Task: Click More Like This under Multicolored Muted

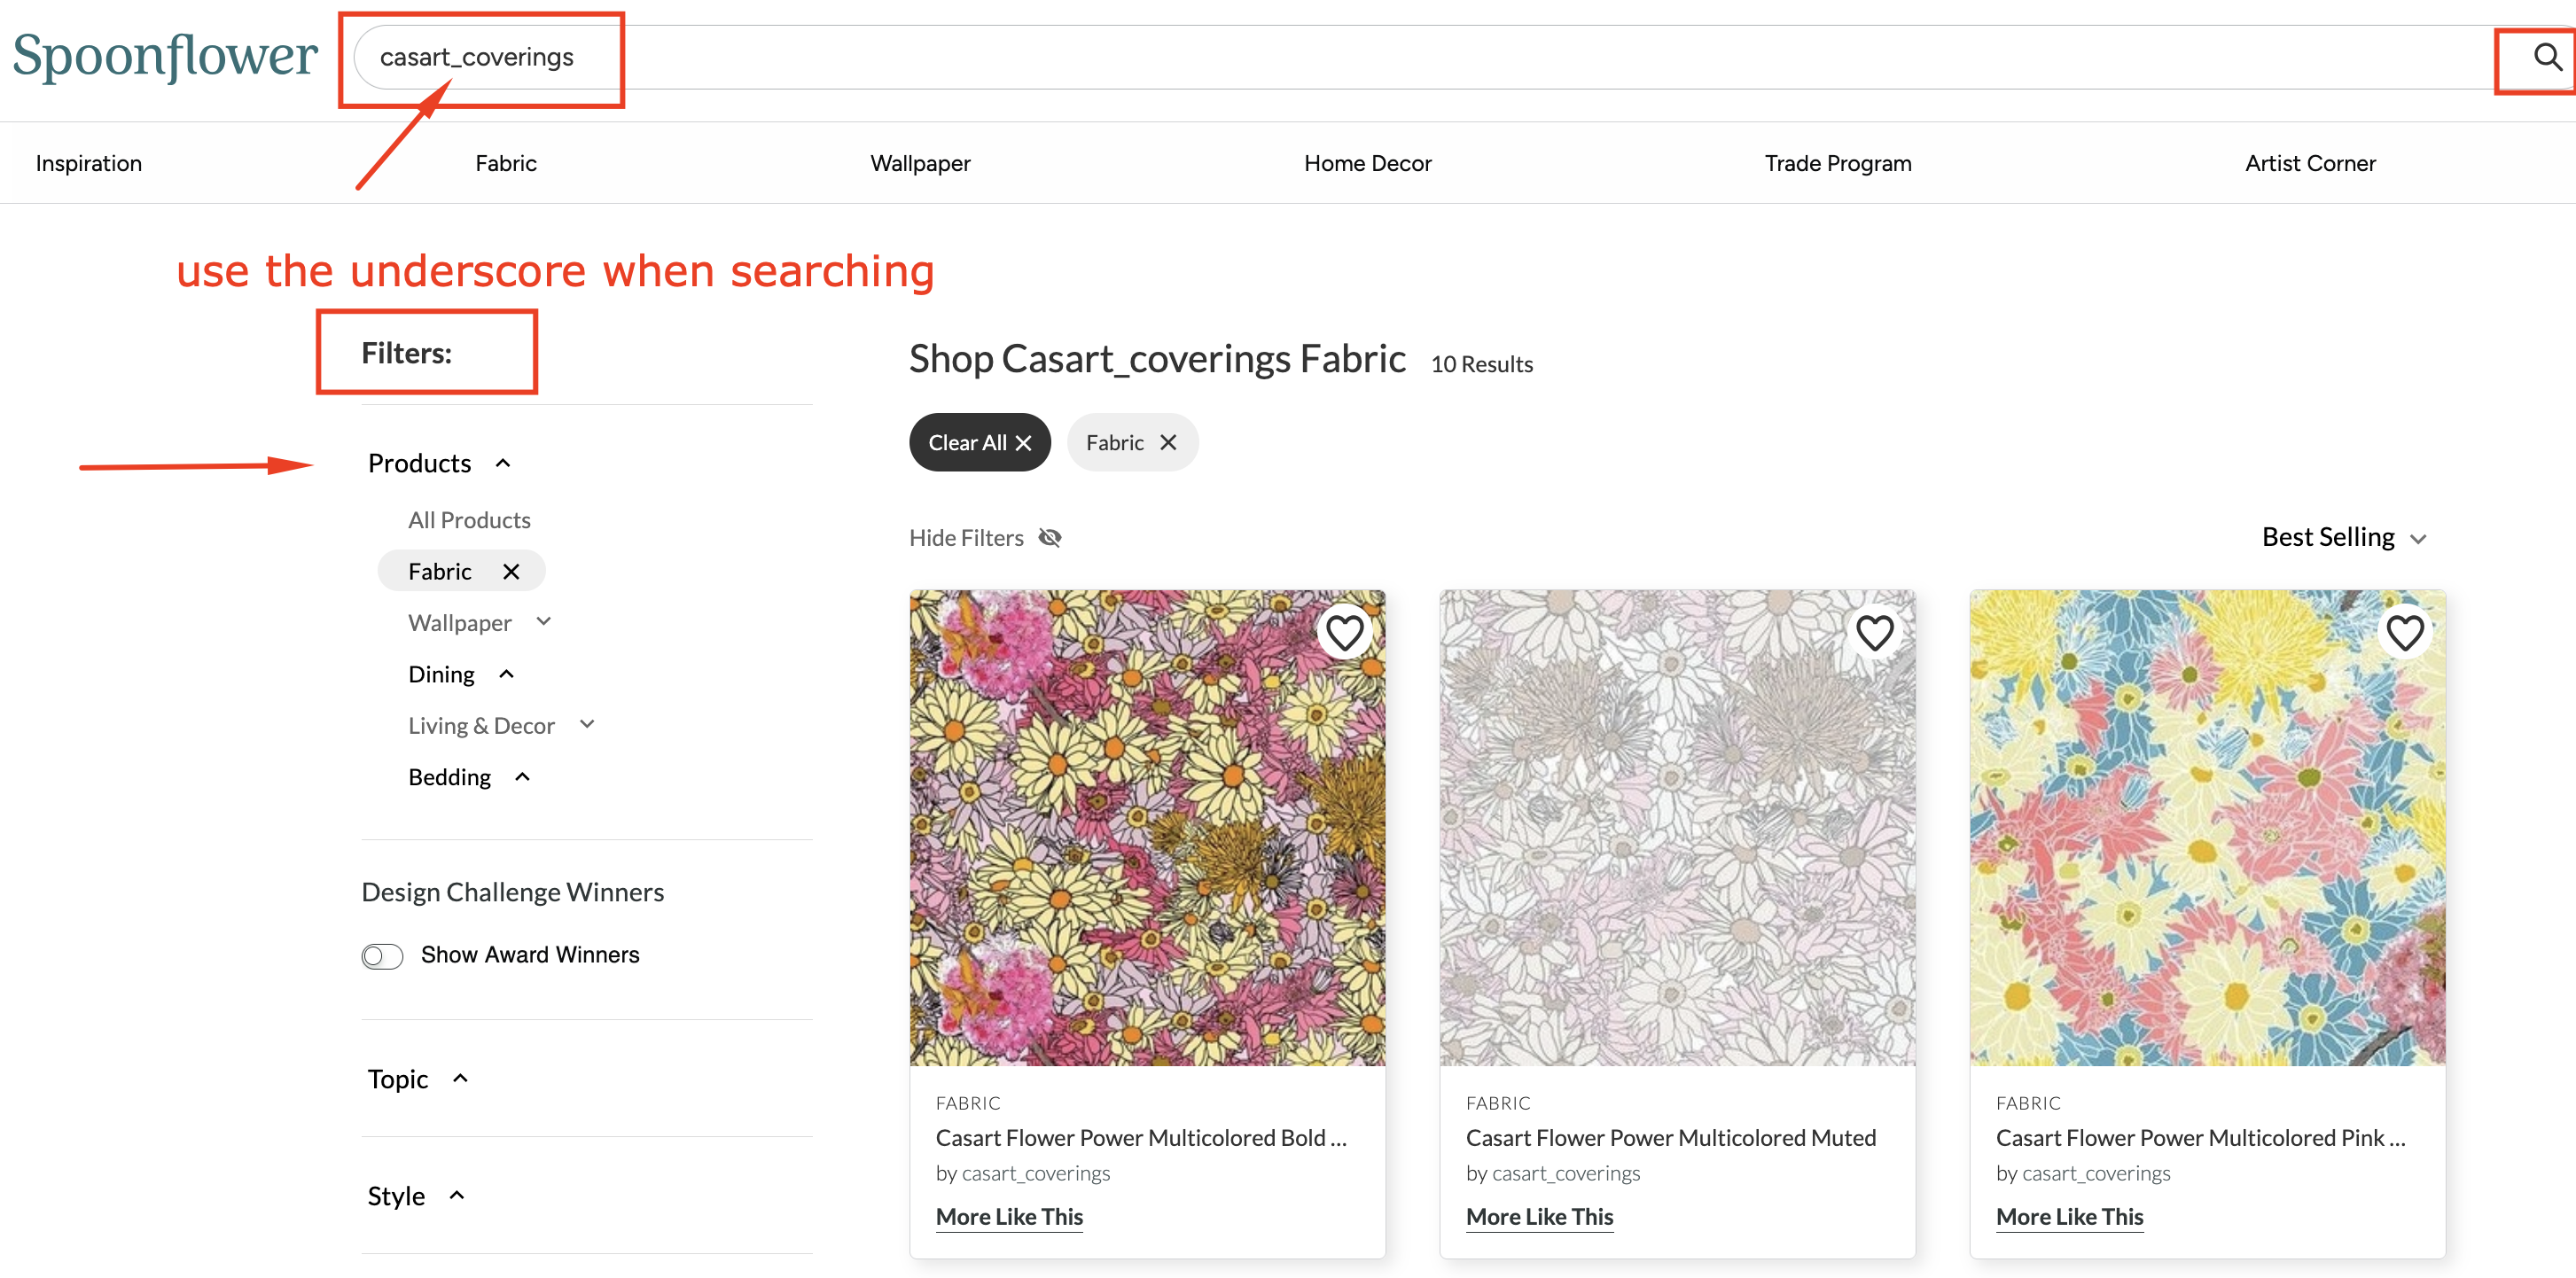Action: [x=1539, y=1216]
